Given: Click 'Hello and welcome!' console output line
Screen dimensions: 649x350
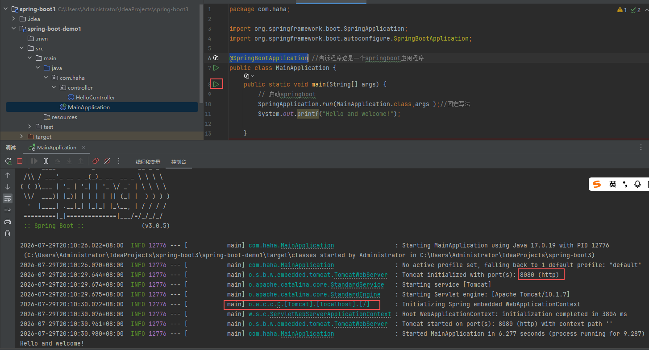Looking at the screenshot, I should coord(52,343).
